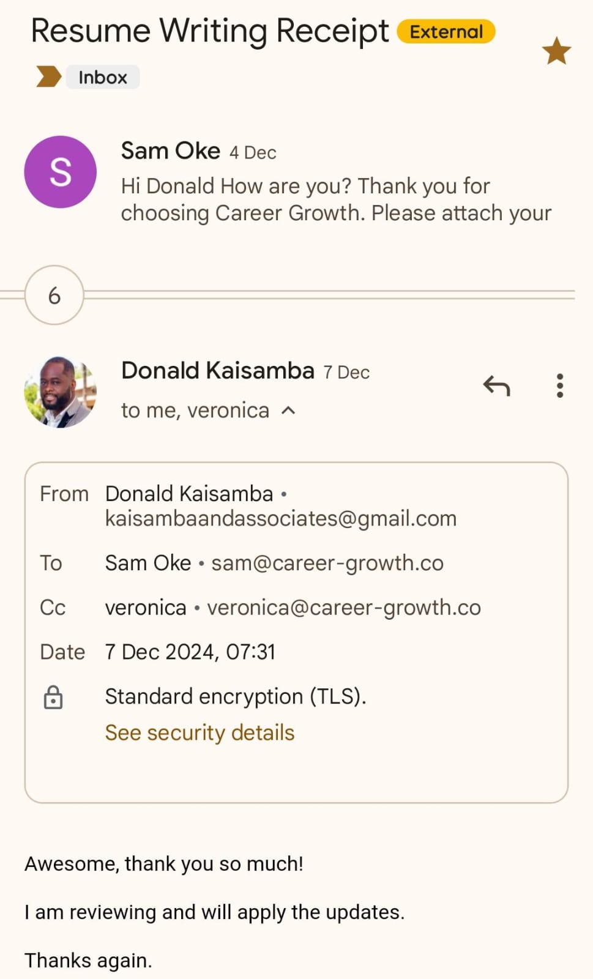593x979 pixels.
Task: Select veronica@career-growth.co in the Cc row
Action: (x=344, y=608)
